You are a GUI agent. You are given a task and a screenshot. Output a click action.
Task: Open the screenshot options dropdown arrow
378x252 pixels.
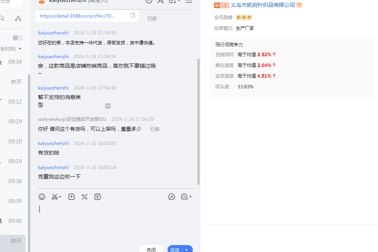pos(60,197)
